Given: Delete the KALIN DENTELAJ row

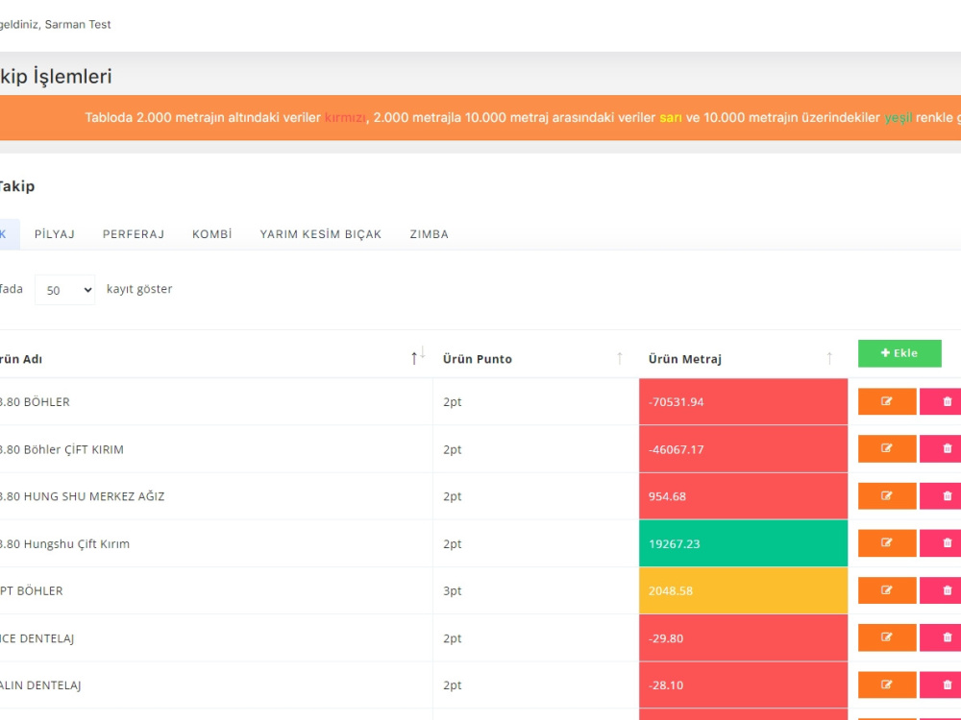Looking at the screenshot, I should coord(941,684).
